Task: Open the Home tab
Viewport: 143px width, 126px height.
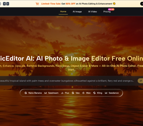Action: coord(63,12)
